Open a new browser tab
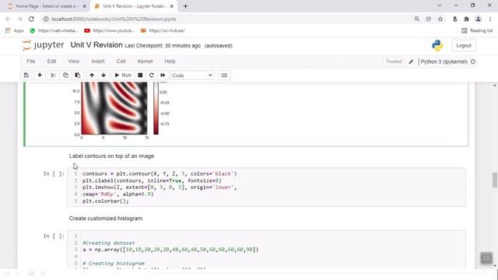Screen dimensions: 498x280 [x=185, y=6]
